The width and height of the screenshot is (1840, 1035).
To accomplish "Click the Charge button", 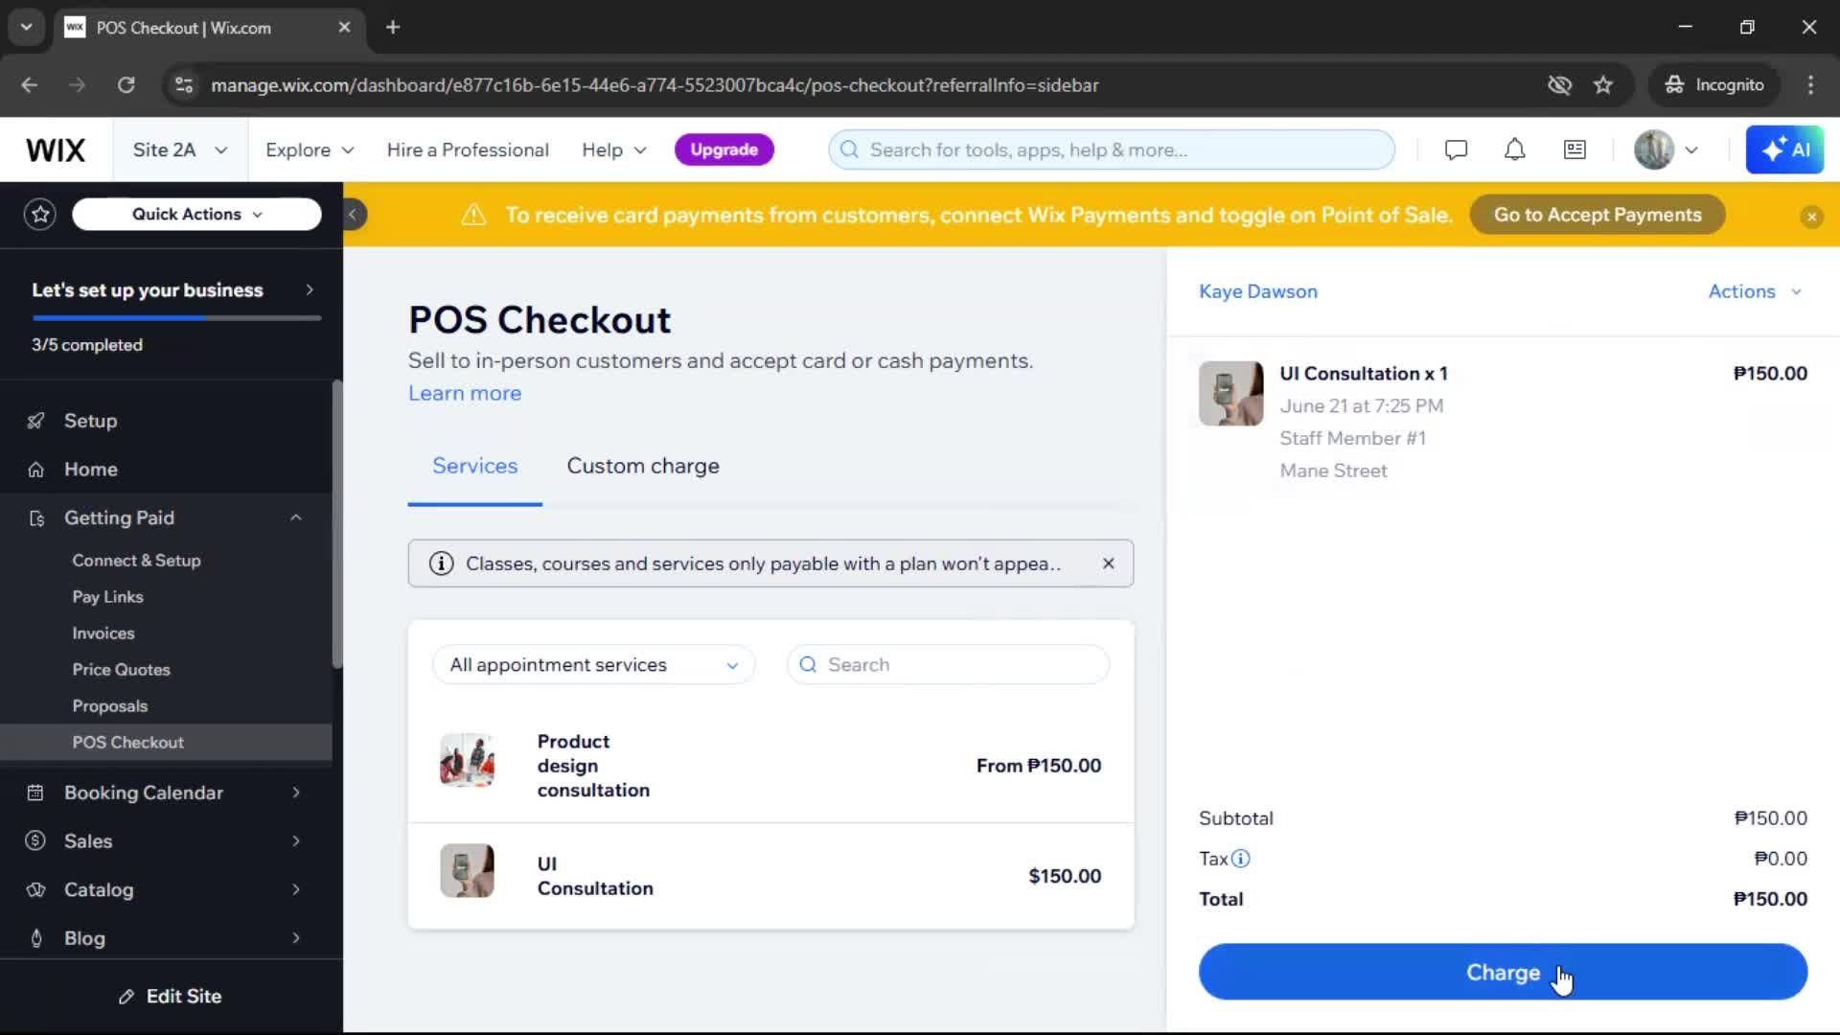I will point(1503,972).
